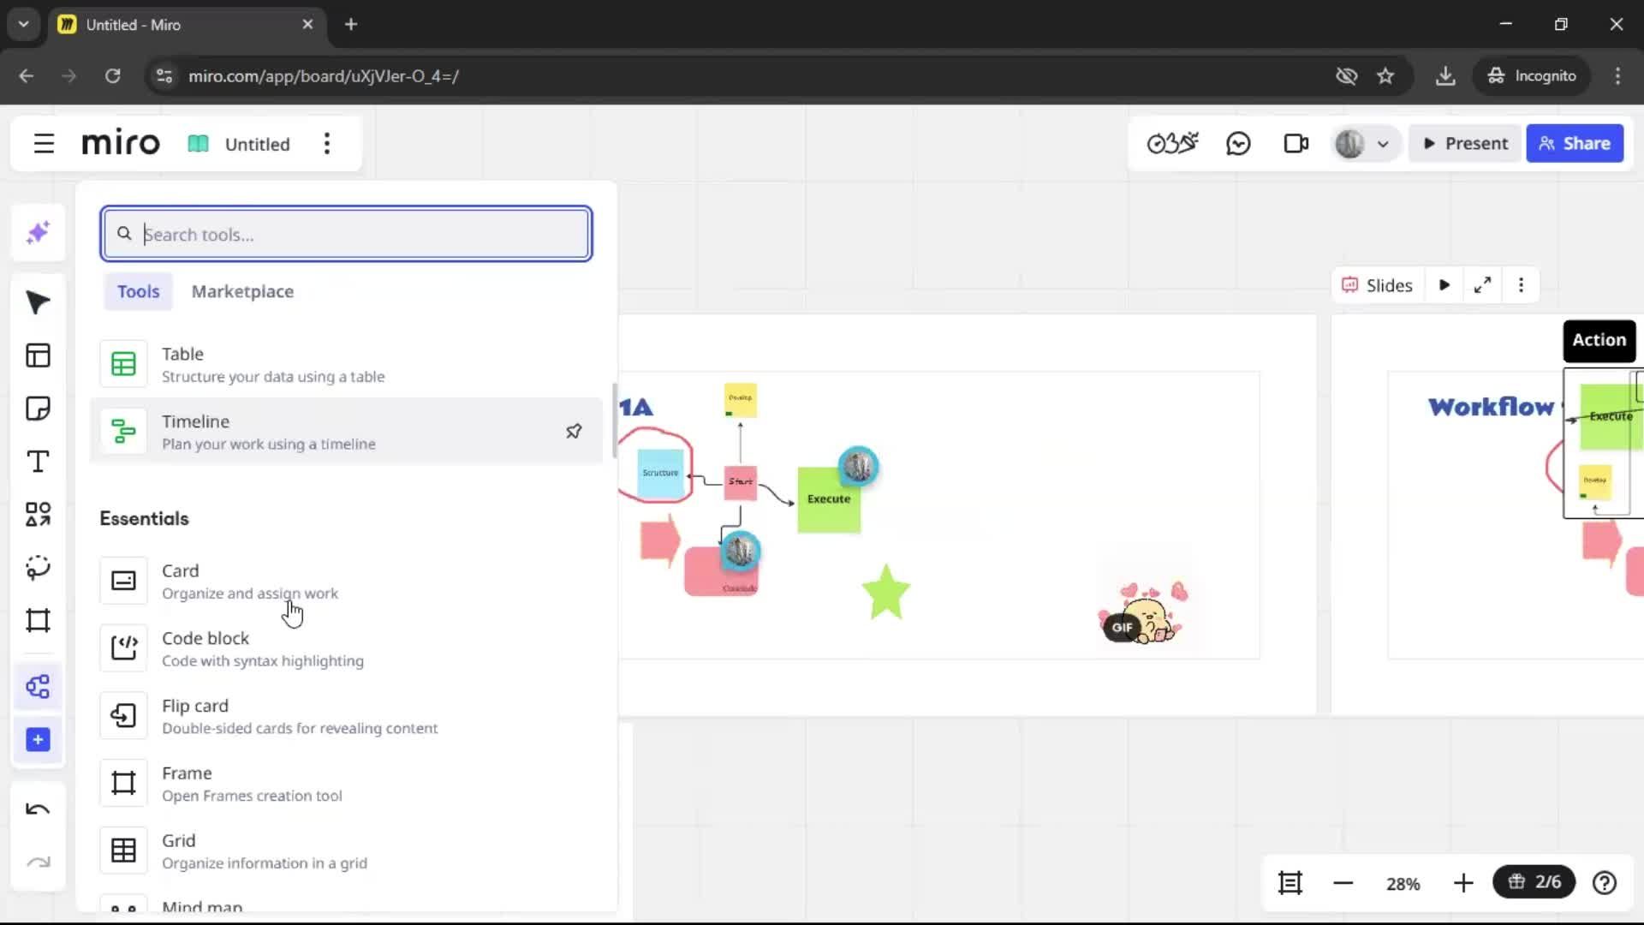Bookmark this page with star

(1385, 75)
